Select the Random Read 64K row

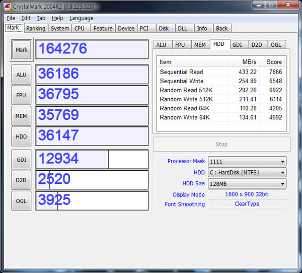[x=221, y=108]
